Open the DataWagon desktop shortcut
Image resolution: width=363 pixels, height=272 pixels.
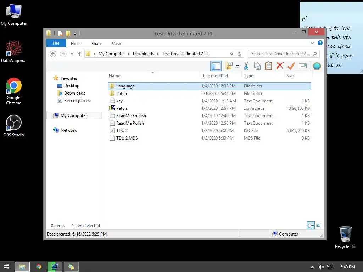(14, 51)
